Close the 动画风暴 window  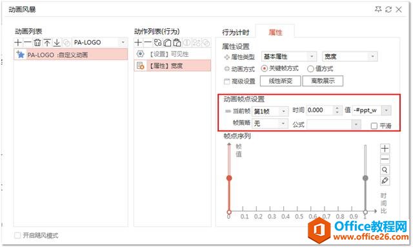[x=399, y=10]
